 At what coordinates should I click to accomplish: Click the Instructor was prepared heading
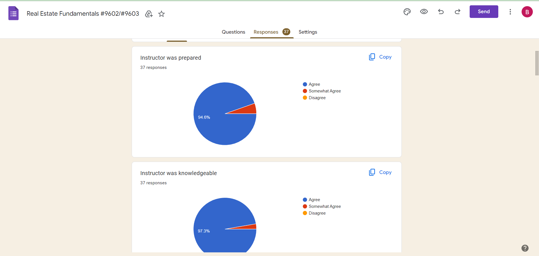tap(171, 58)
